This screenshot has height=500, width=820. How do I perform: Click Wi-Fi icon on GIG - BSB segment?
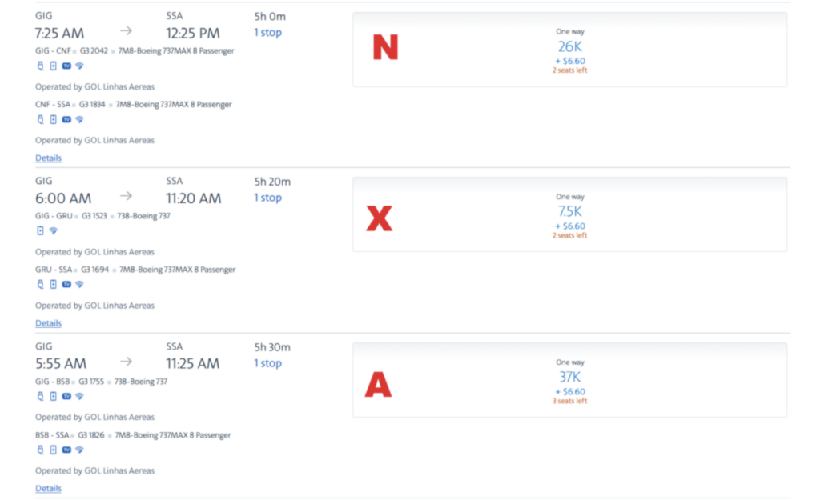tap(79, 396)
